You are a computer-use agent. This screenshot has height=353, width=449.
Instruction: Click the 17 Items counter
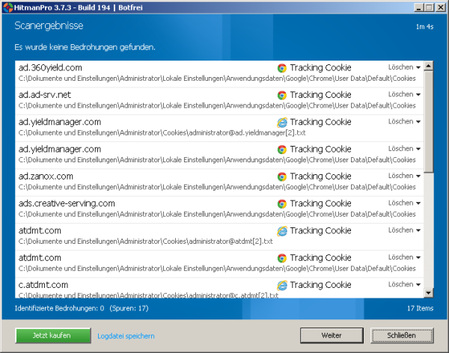coord(420,308)
